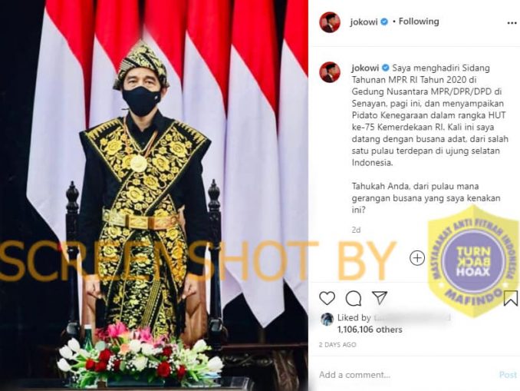View the 1,106,106 others likes list
Screen dimensions: 520x391
pyautogui.click(x=370, y=330)
